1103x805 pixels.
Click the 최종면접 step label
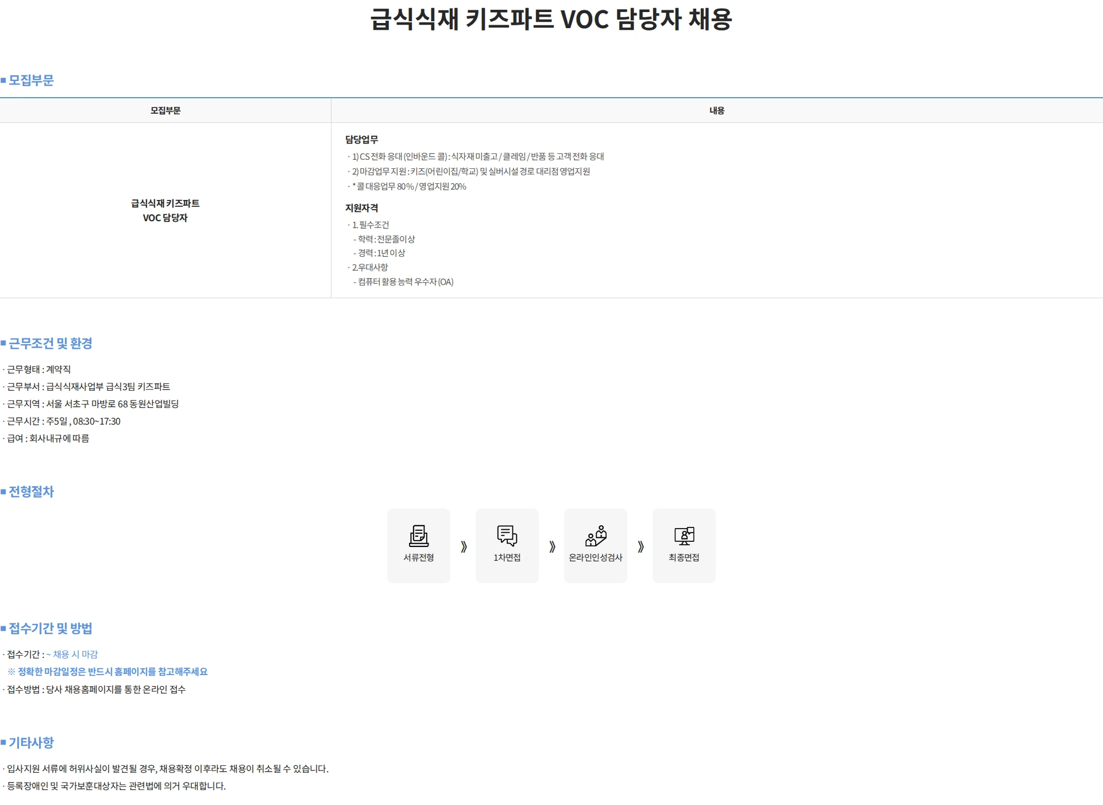(684, 557)
